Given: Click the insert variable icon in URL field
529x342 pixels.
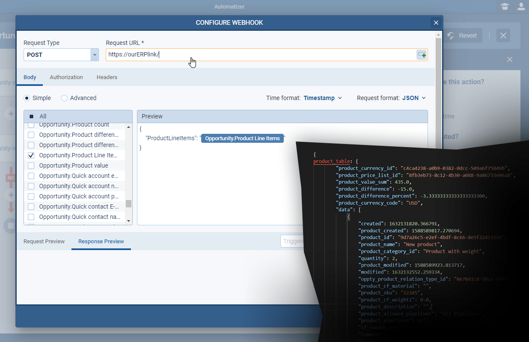Looking at the screenshot, I should [422, 55].
